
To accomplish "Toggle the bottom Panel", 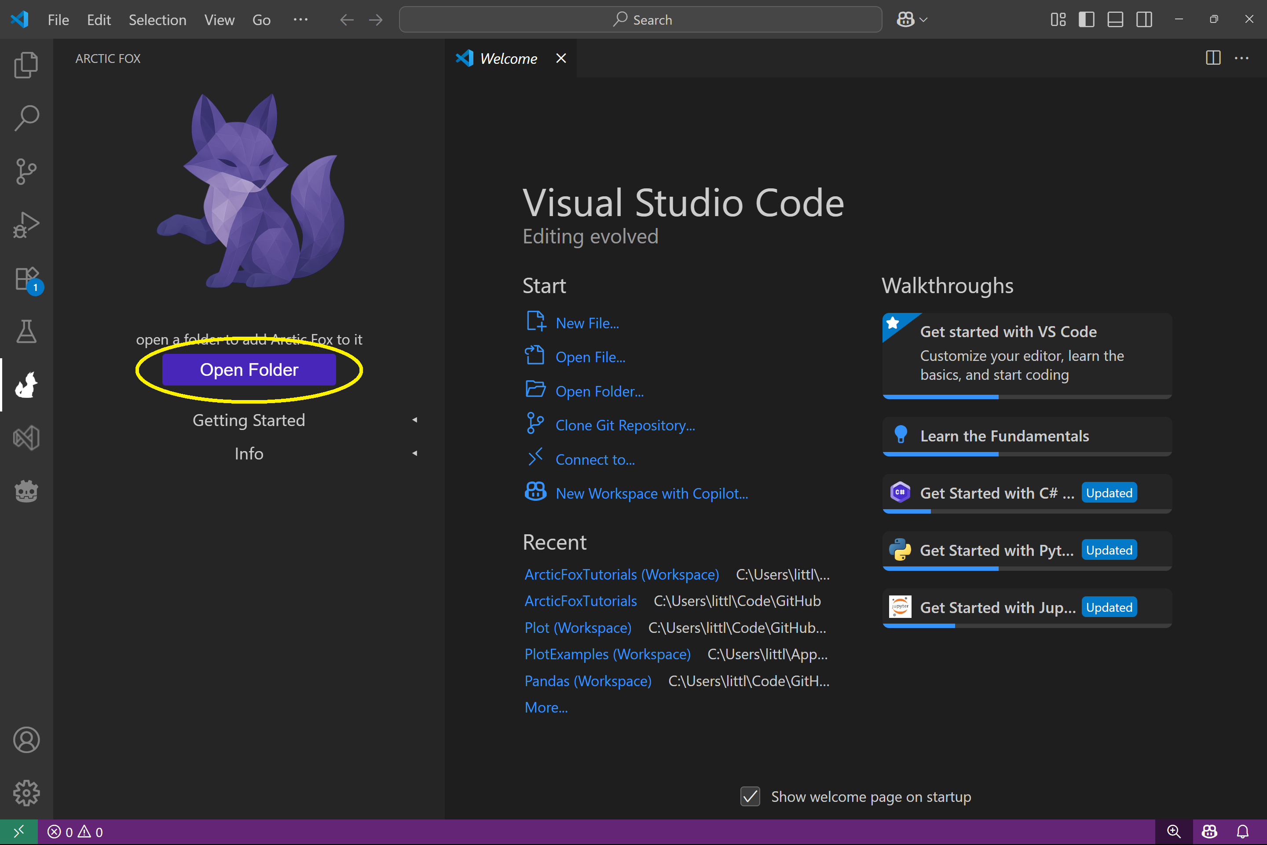I will pos(1115,20).
